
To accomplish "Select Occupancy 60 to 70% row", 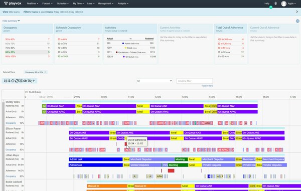I will [x=27, y=44].
